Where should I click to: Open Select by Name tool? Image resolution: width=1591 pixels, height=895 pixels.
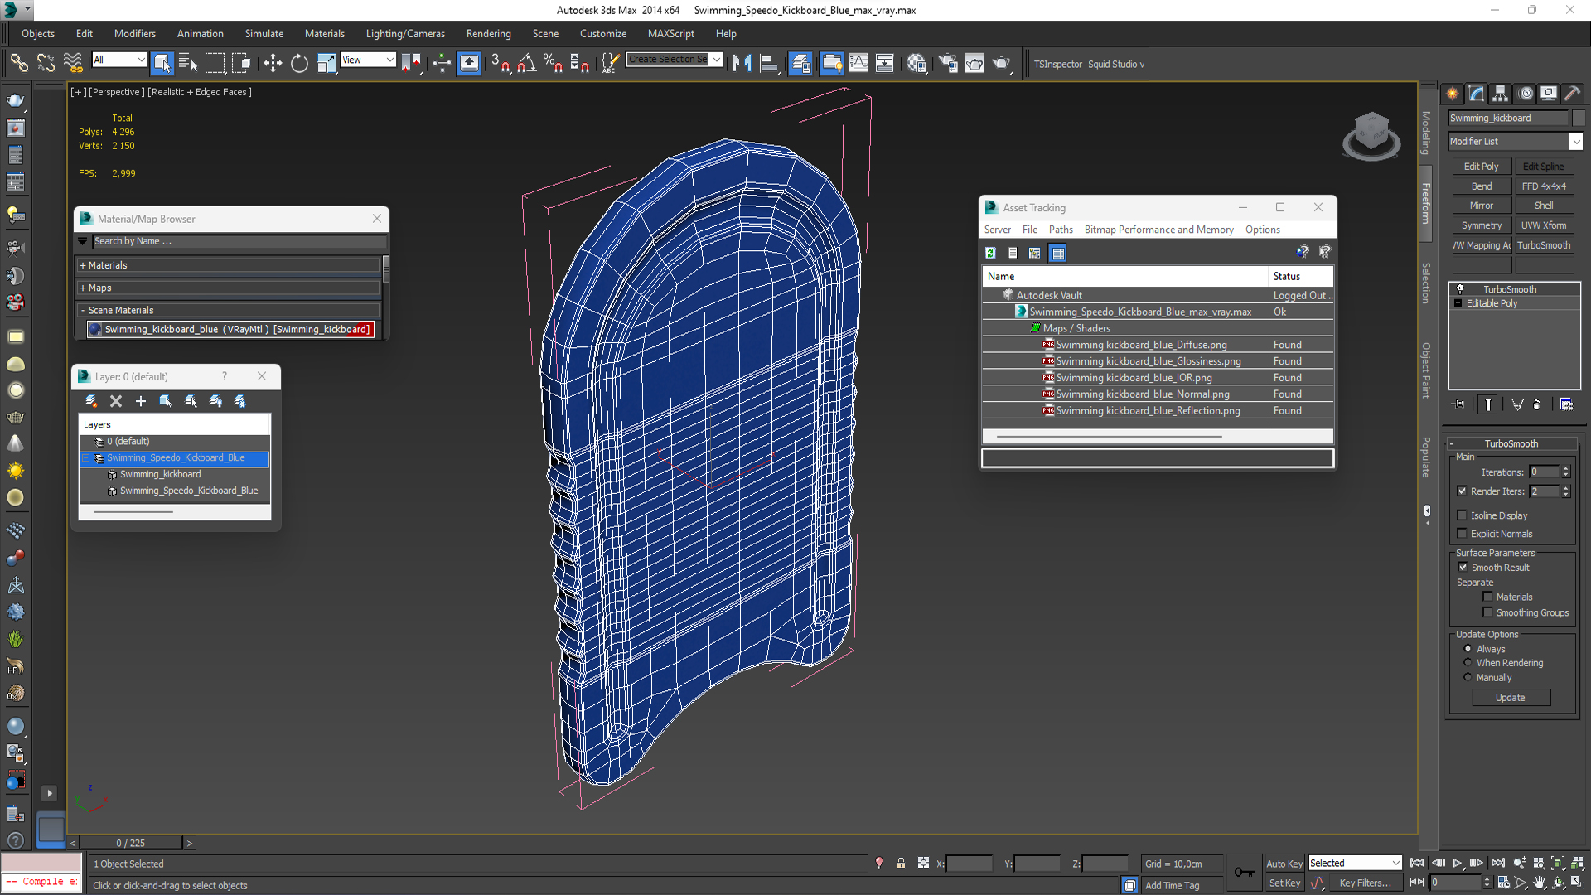(188, 63)
